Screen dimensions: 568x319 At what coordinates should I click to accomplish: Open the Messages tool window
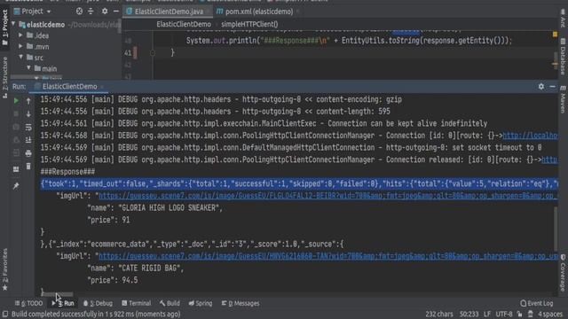[x=241, y=303]
